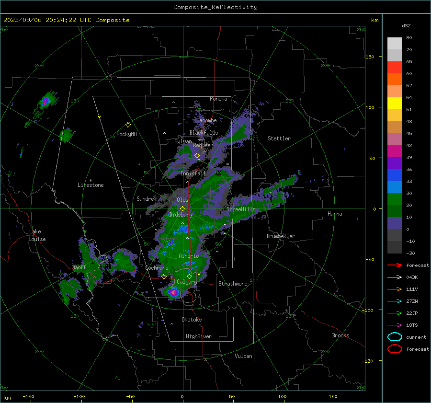The height and width of the screenshot is (403, 431).
Task: Click the Sylvan label
Action: click(x=183, y=141)
